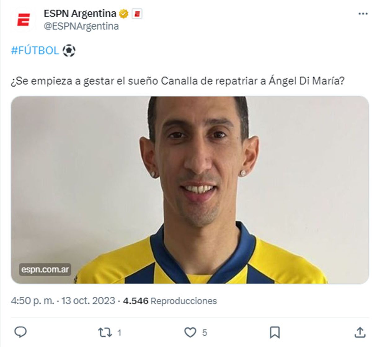Bookmark this tweet
372x347 pixels.
tap(275, 332)
